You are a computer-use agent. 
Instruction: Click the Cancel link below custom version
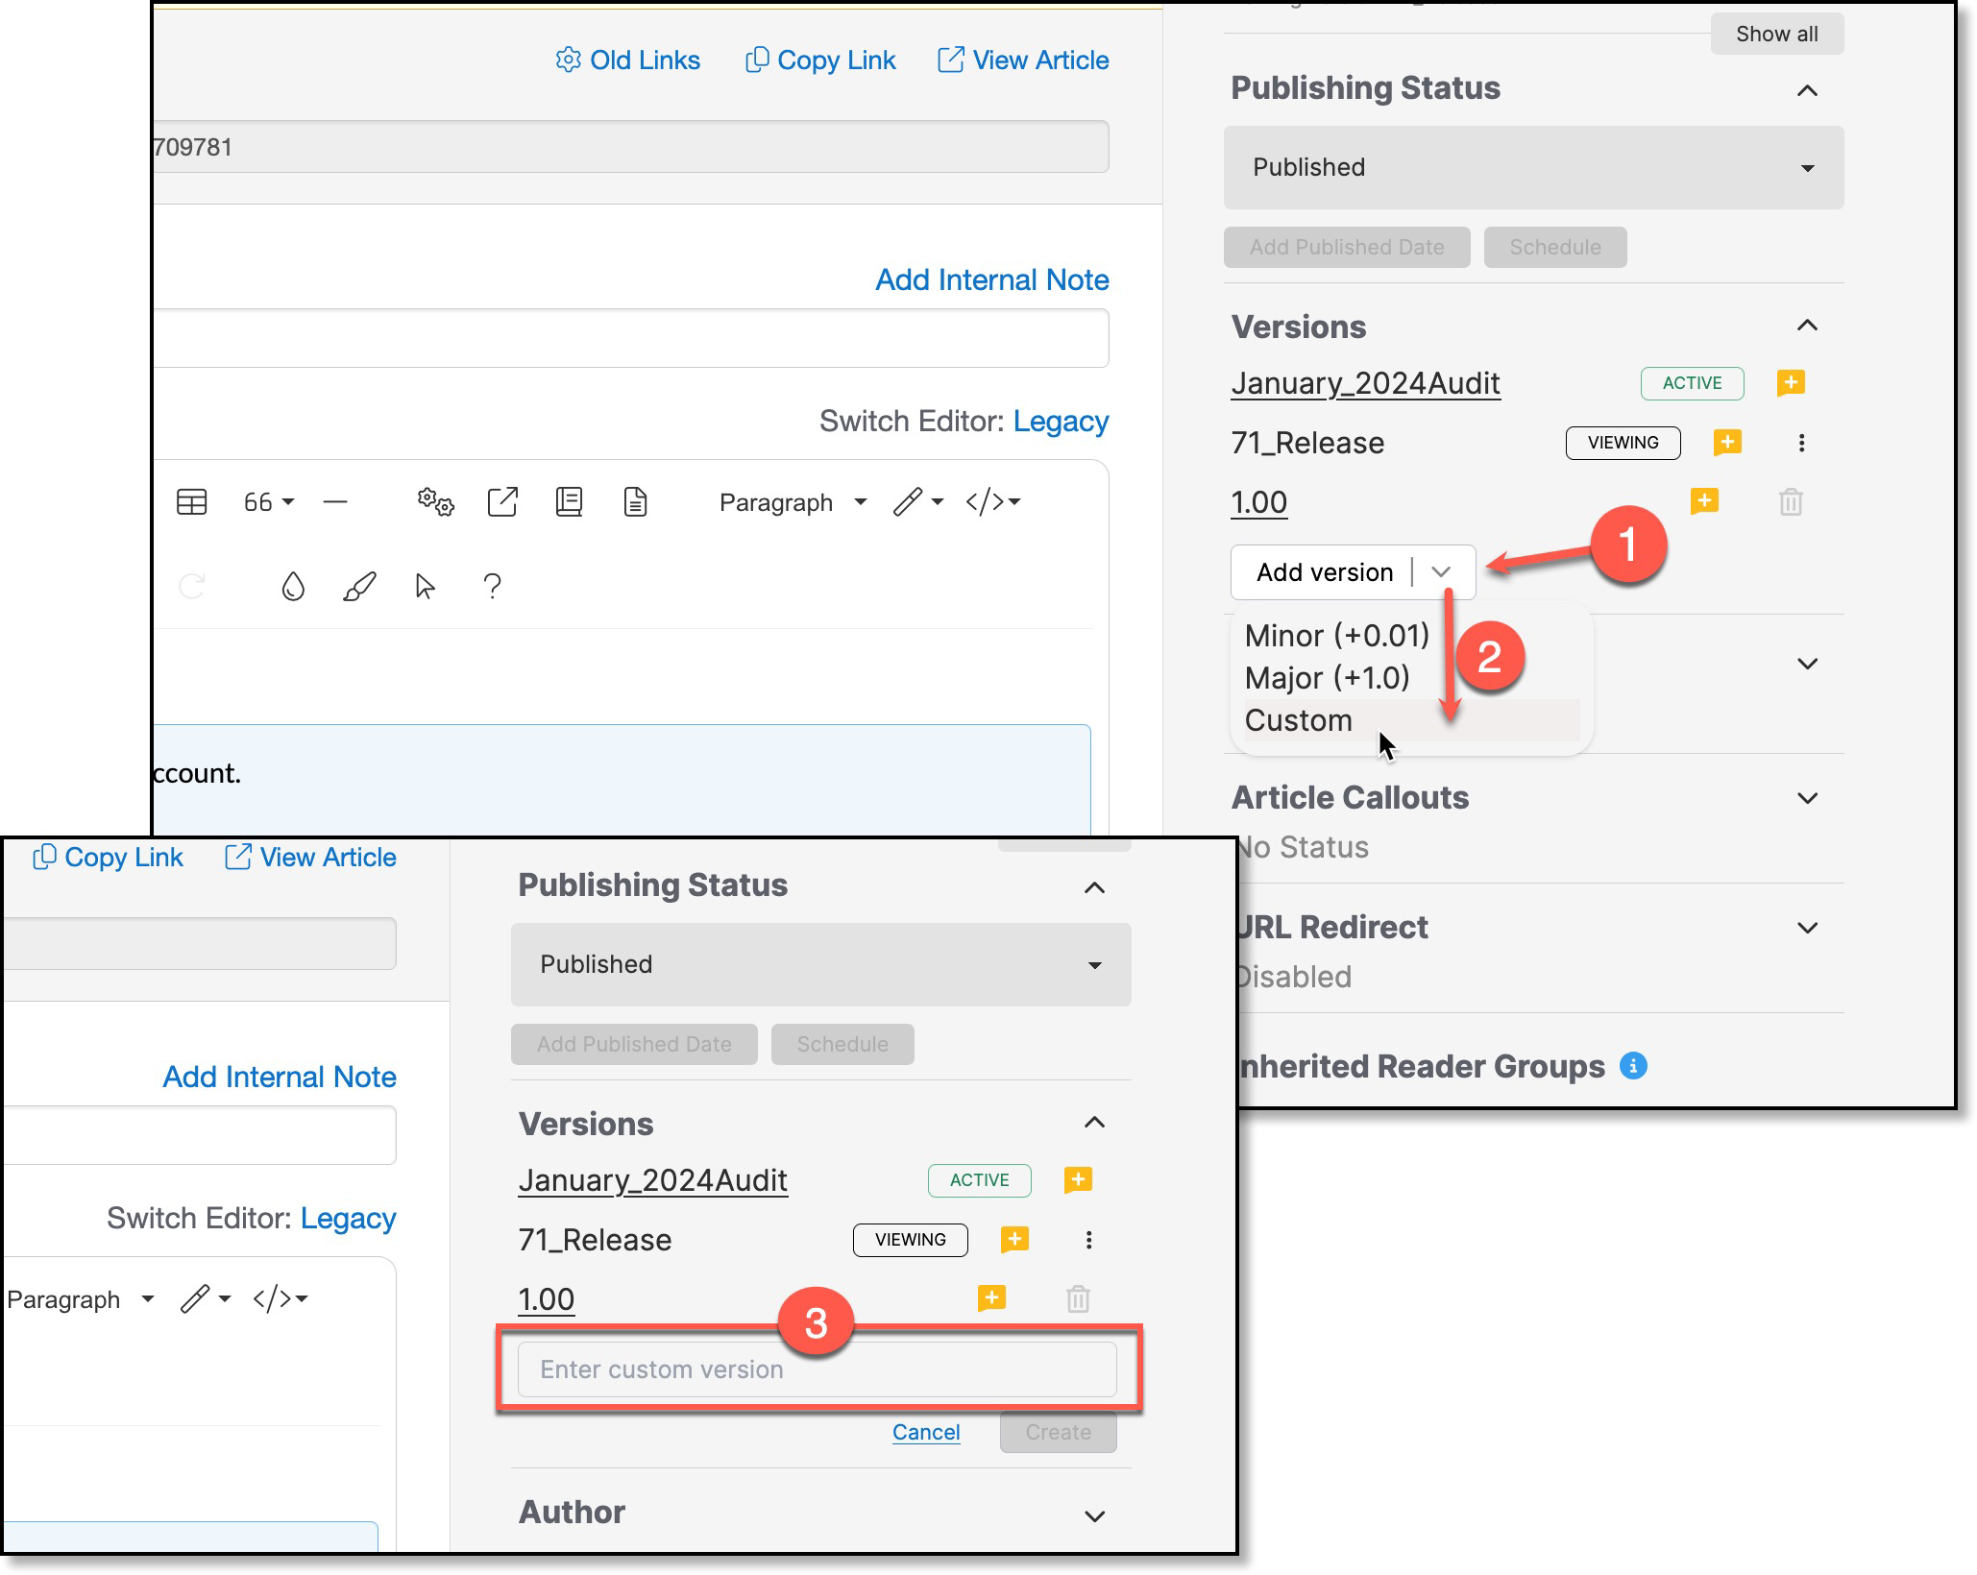pyautogui.click(x=925, y=1432)
